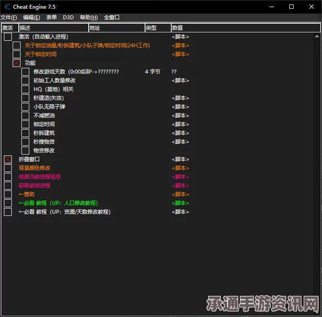This screenshot has height=317, width=322.
Task: Select the 折叠窗口 row text
Action: [x=29, y=159]
